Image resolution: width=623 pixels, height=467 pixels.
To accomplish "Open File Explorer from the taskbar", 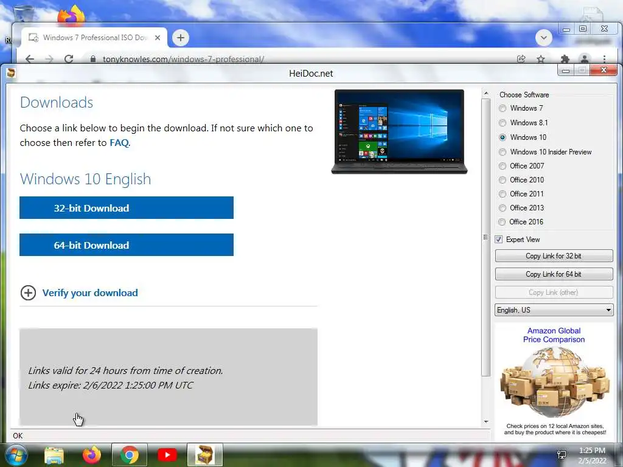I will [x=54, y=455].
